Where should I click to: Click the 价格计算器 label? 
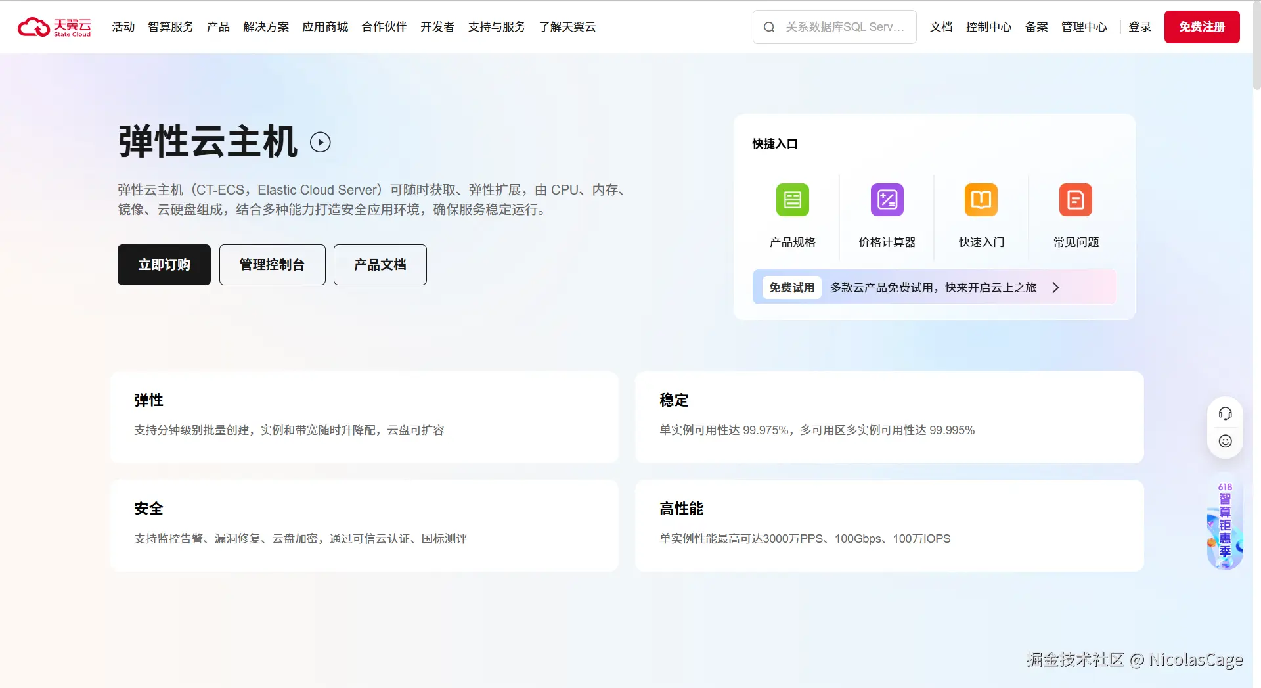pyautogui.click(x=887, y=242)
